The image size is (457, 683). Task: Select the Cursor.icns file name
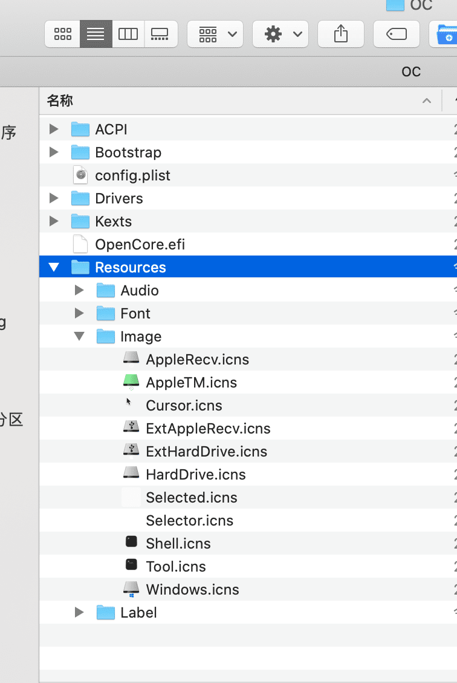click(184, 406)
